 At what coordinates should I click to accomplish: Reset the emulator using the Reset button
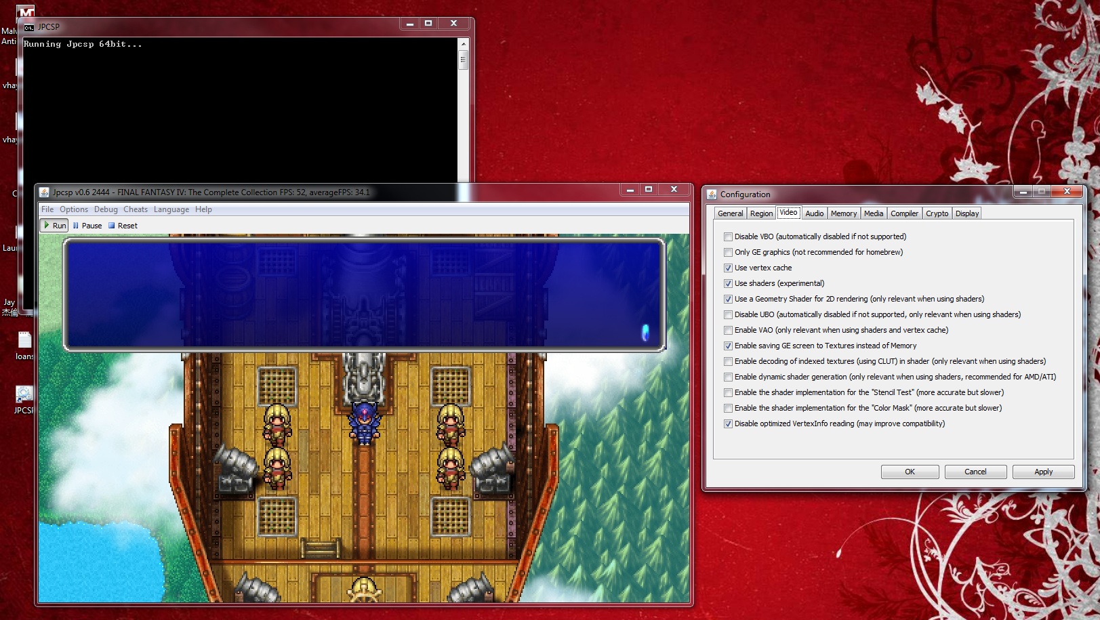coord(123,226)
